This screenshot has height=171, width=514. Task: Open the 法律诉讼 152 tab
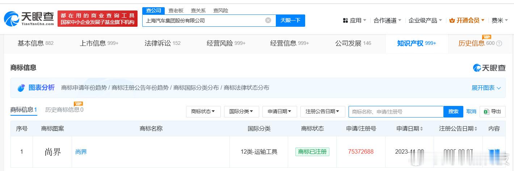[x=163, y=43]
